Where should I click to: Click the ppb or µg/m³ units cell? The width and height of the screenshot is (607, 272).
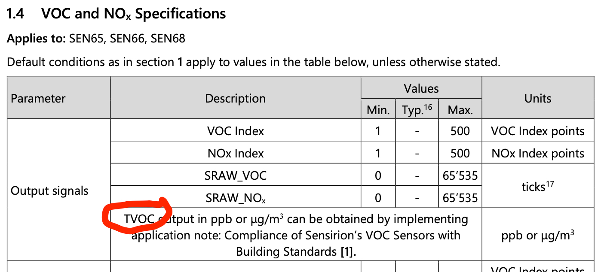point(537,236)
